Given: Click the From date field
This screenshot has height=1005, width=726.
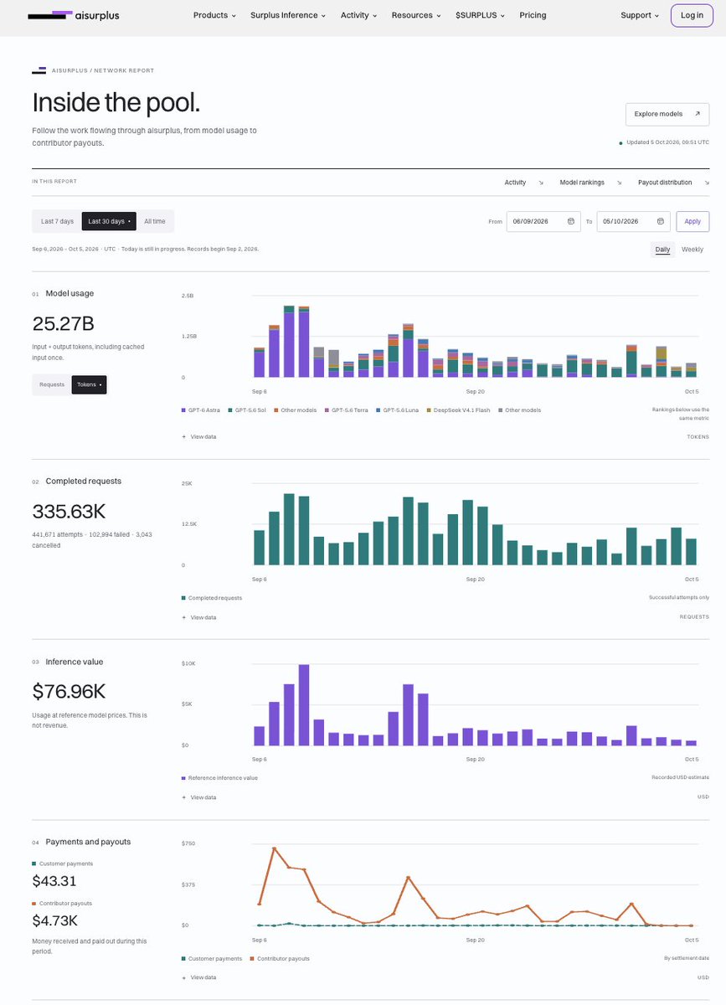Looking at the screenshot, I should (543, 221).
